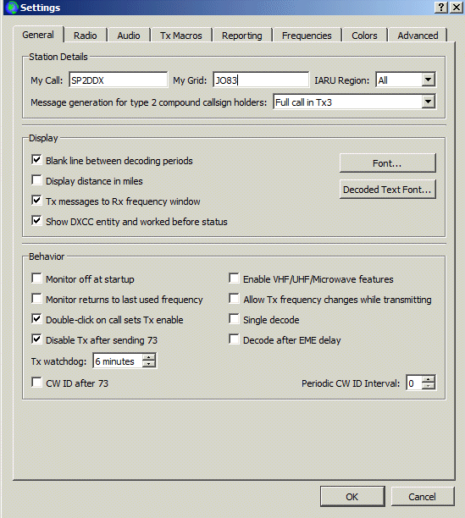Check Monitor off at startup

click(x=36, y=278)
